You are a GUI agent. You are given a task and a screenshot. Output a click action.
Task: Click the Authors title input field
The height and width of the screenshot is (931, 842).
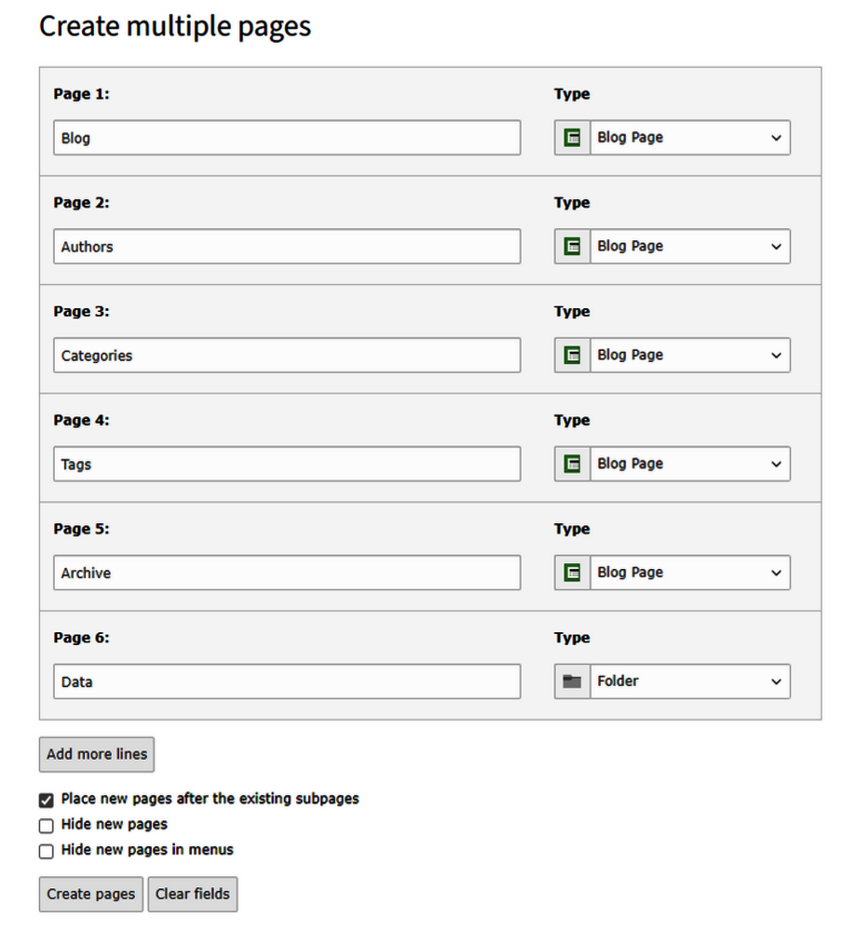click(287, 247)
